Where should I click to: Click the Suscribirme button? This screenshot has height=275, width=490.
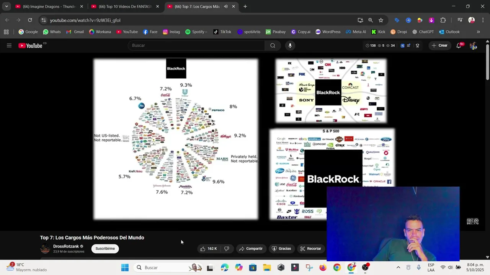(105, 249)
